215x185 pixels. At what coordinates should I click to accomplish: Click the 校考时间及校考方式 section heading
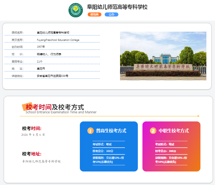(55, 107)
